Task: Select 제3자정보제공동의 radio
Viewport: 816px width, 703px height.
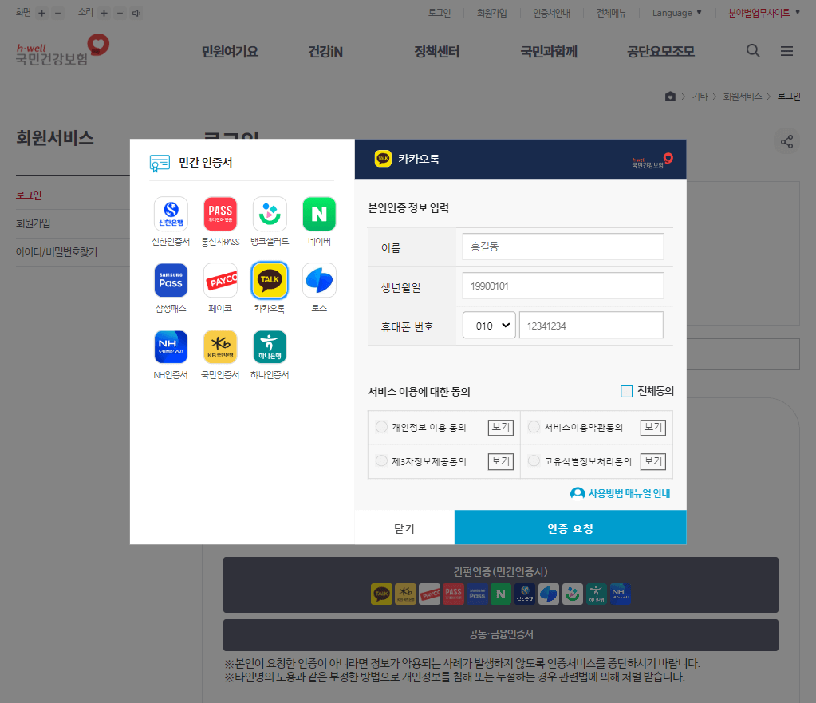Action: (x=381, y=460)
